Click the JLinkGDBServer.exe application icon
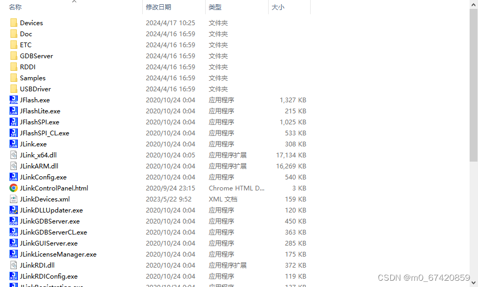Screen dimensions: 478x287 coord(14,221)
